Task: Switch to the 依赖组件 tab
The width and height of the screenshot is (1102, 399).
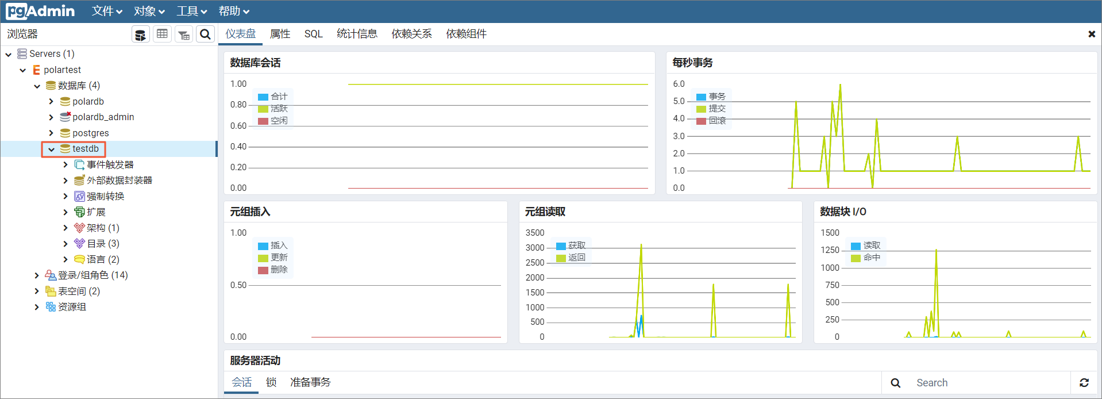Action: 466,34
